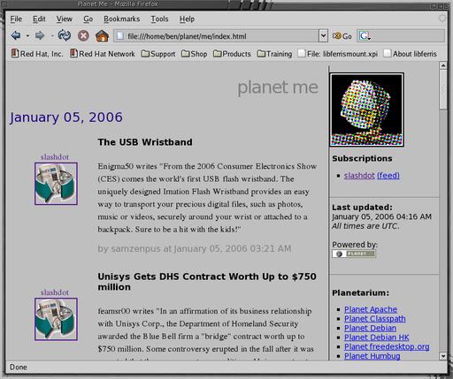
Task: Open the slashdot (feed) link
Action: [388, 176]
